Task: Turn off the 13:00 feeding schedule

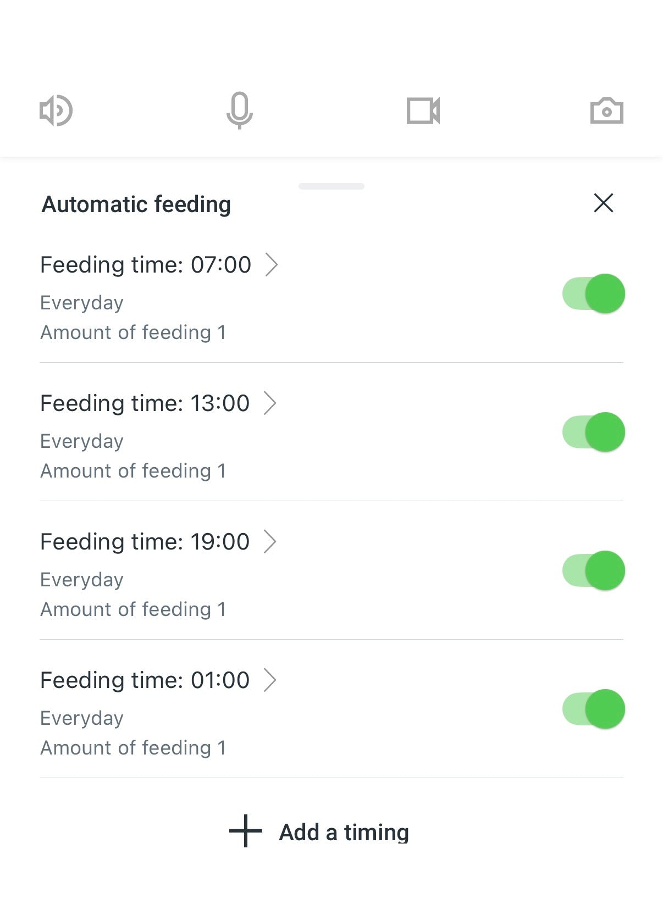Action: point(594,432)
